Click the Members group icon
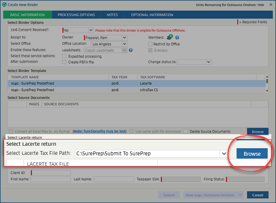The image size is (276, 203). [x=169, y=38]
